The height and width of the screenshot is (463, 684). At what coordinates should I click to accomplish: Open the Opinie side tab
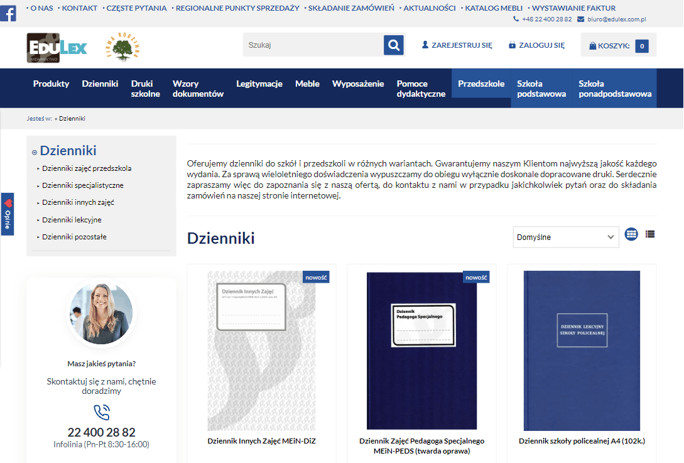click(x=8, y=214)
